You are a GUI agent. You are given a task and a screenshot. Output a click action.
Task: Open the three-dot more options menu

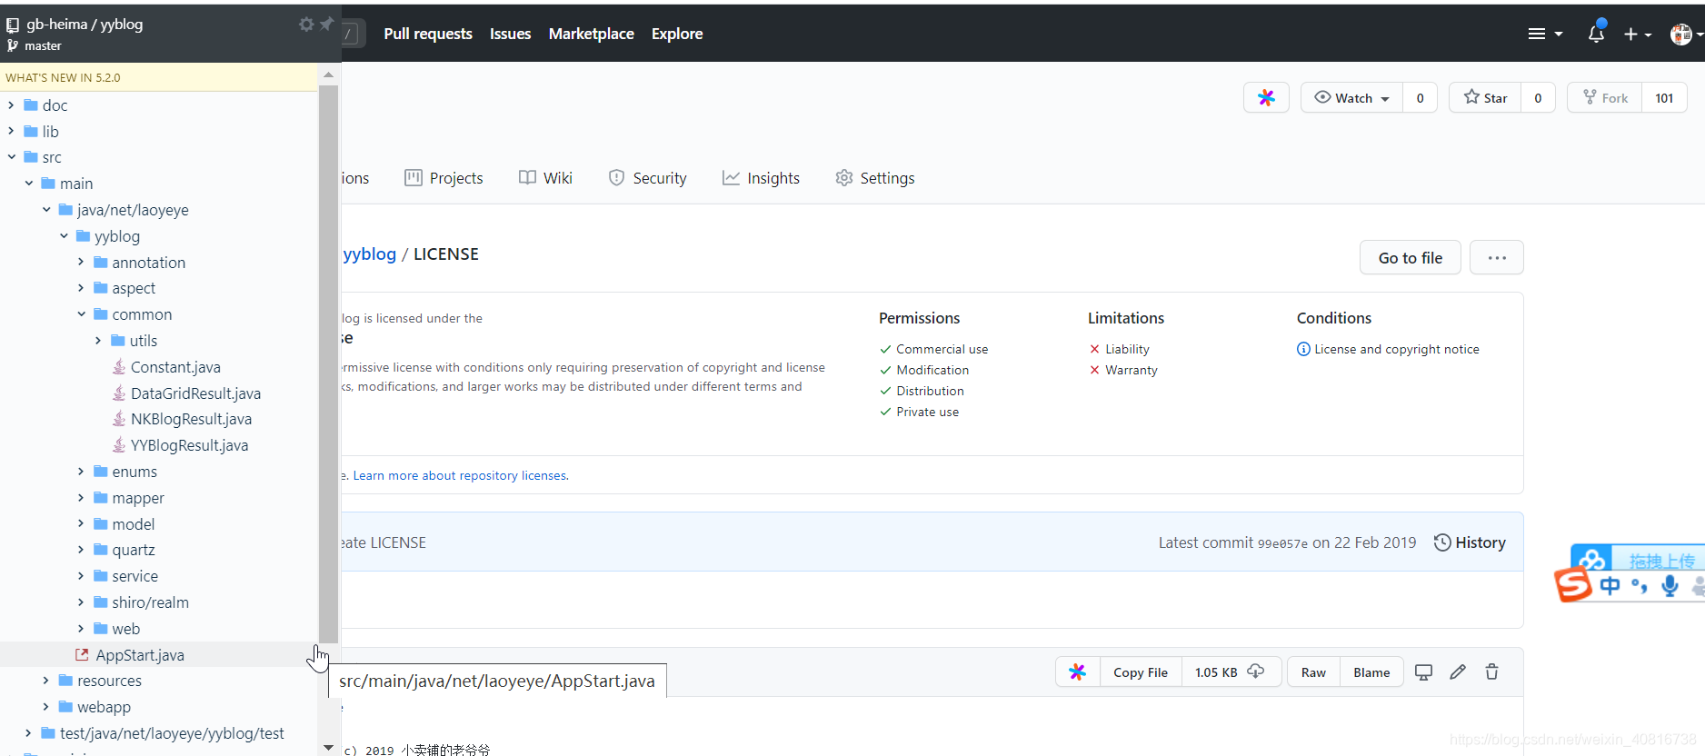pyautogui.click(x=1497, y=258)
